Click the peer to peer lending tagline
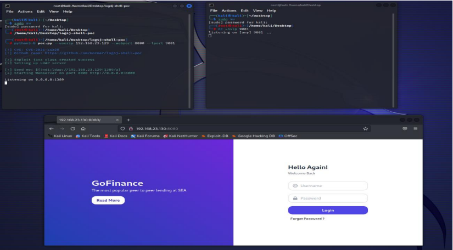Image resolution: width=453 pixels, height=250 pixels. tap(139, 190)
